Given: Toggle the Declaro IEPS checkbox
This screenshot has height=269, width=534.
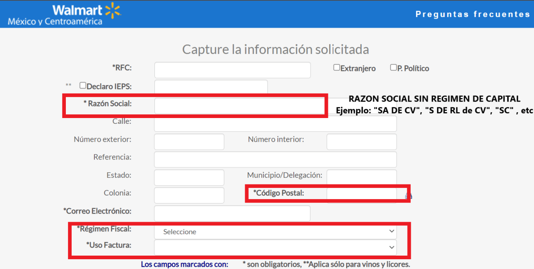Looking at the screenshot, I should [83, 86].
